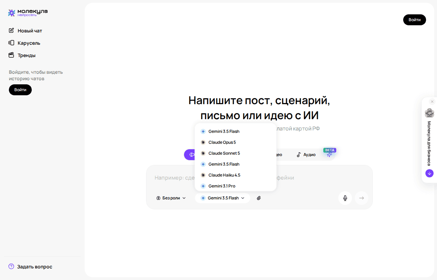Choose Claude Opus 5 from the model list

236,142
